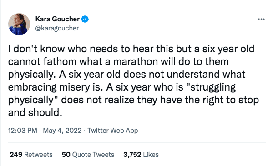Open the @karagoucher handle link

[57, 28]
